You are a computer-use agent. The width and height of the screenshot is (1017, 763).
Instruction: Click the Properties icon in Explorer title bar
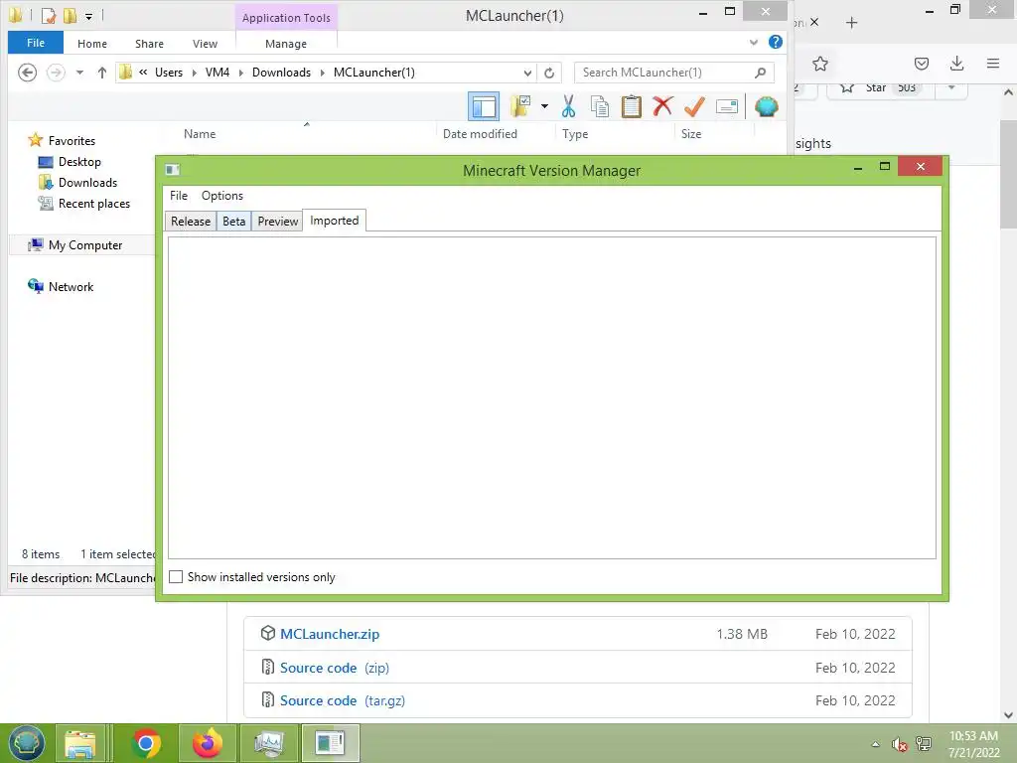coord(49,16)
